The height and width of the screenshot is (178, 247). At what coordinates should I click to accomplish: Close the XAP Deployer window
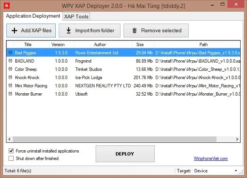(x=236, y=4)
